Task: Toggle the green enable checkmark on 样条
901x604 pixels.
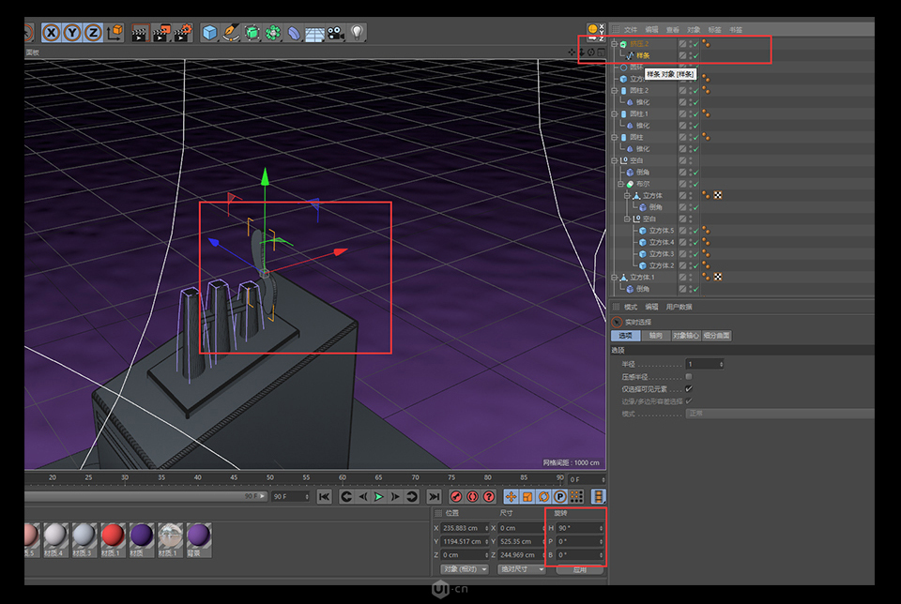Action: click(695, 55)
